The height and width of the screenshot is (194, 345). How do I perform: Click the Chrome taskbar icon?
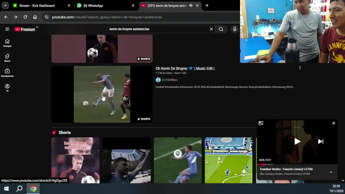coord(33,189)
